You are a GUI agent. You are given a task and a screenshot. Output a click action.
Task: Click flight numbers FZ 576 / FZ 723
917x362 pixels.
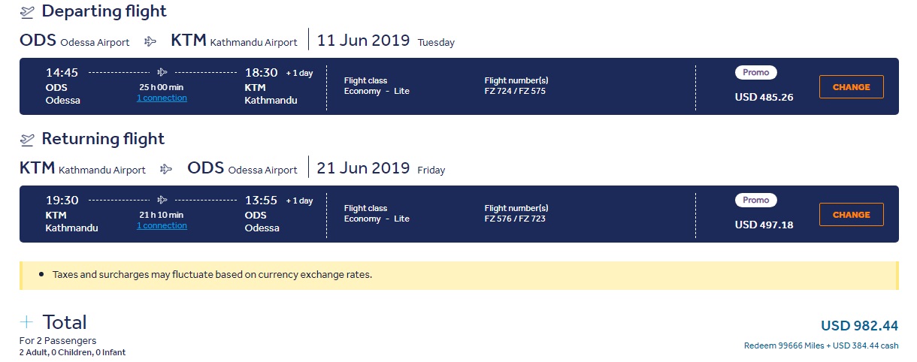point(515,219)
